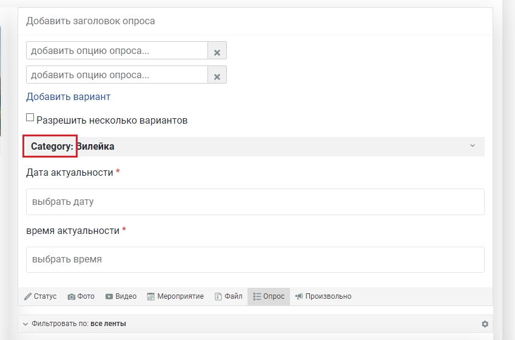Open the выбрать время time field

pos(255,259)
